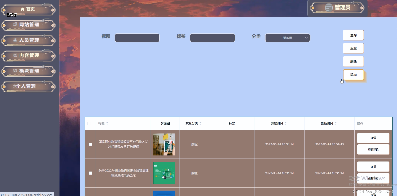Focus the 标签 search input
This screenshot has height=196, width=397.
(212, 38)
